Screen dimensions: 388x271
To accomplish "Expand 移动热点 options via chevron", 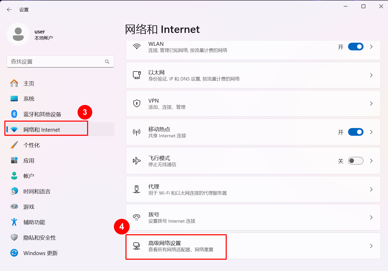I will coord(371,132).
